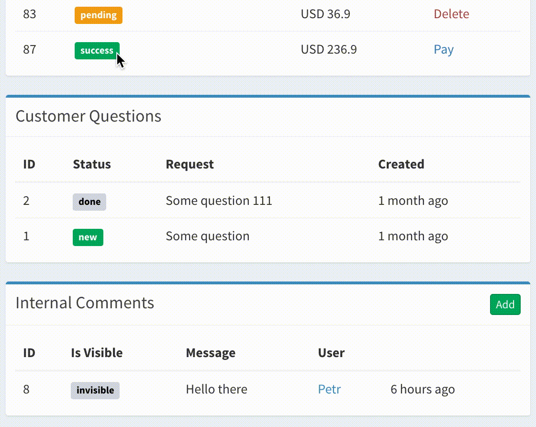The image size is (536, 427).
Task: Toggle status of Some question to done
Action: (x=88, y=237)
